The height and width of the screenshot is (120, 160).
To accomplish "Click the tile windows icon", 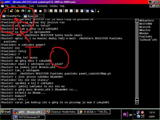I will coord(87,11).
